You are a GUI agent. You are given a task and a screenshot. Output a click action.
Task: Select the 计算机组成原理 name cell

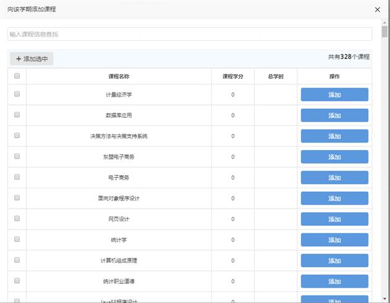[119, 260]
